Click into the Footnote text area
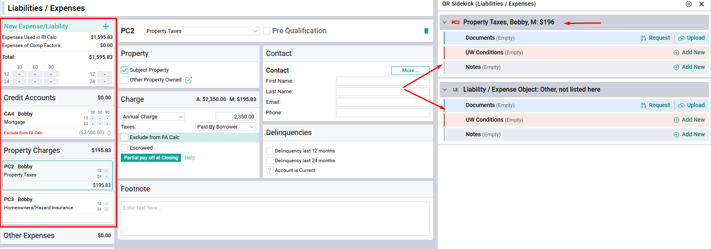The width and height of the screenshot is (711, 249). [x=275, y=219]
